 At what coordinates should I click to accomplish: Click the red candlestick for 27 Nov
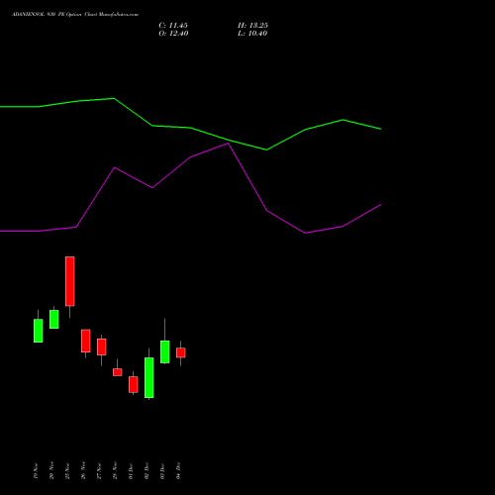pyautogui.click(x=102, y=346)
